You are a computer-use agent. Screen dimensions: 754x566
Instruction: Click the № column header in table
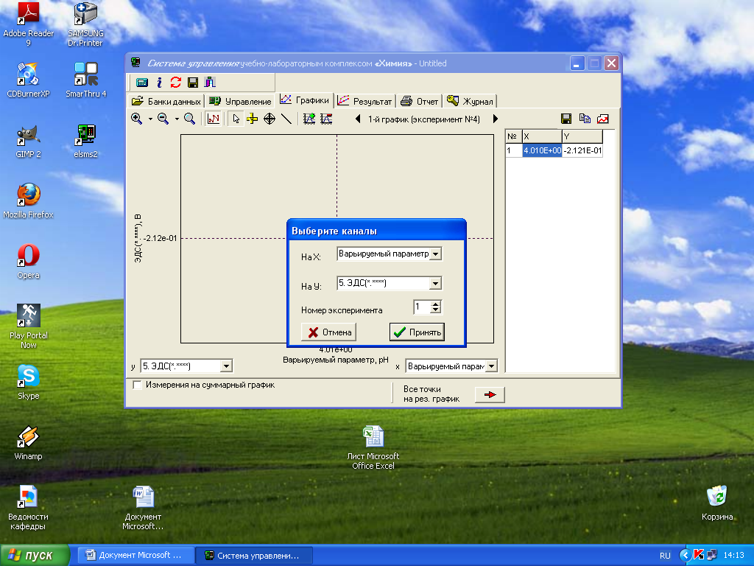514,136
